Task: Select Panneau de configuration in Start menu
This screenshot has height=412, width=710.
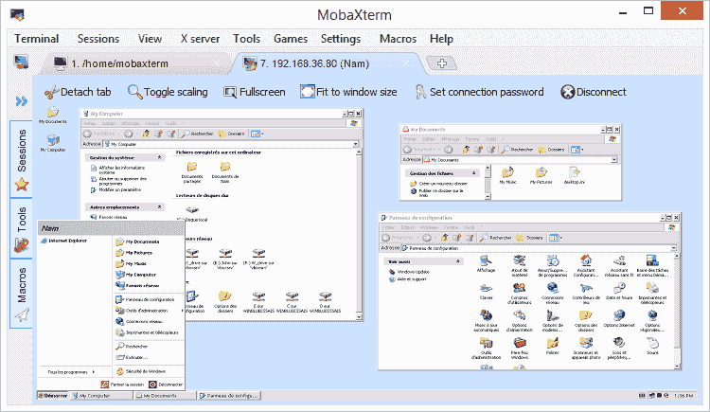Action: click(150, 299)
